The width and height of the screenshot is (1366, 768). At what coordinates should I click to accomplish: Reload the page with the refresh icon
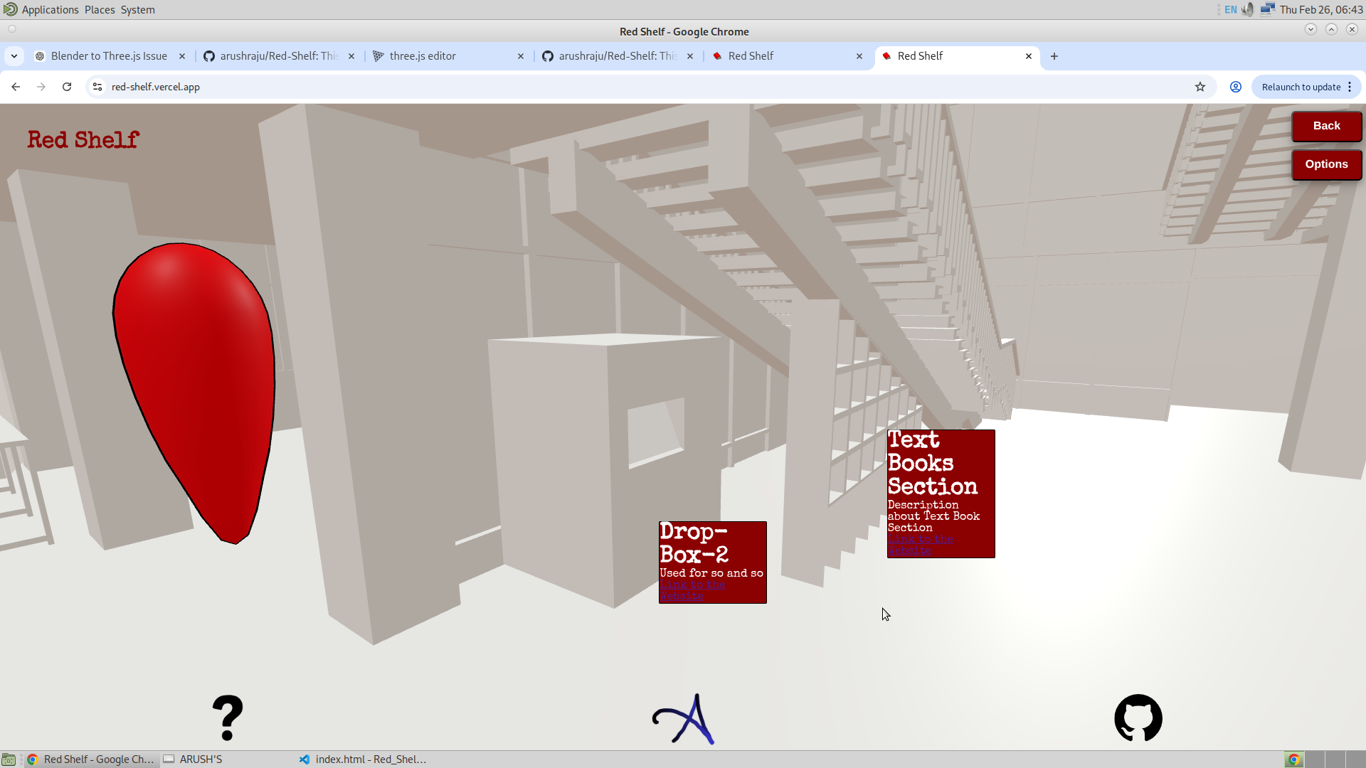pyautogui.click(x=66, y=87)
